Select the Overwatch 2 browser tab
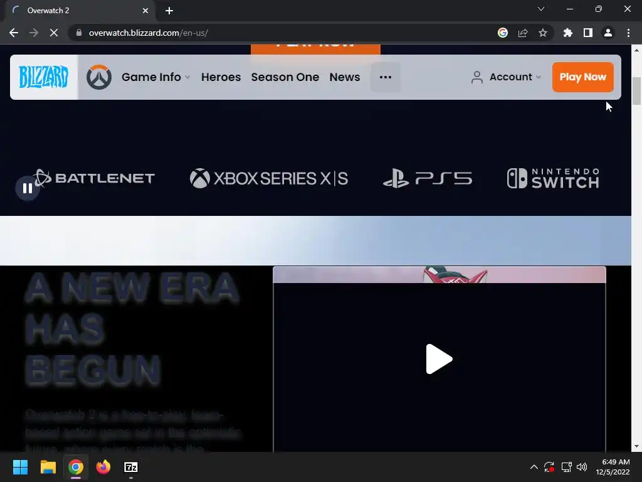This screenshot has width=642, height=482. point(80,11)
